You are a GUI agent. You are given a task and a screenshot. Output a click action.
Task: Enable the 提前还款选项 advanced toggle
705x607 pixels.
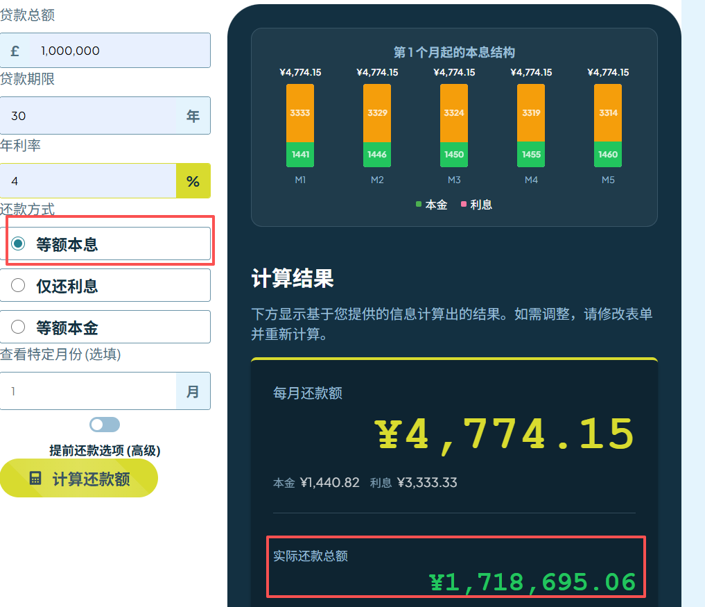point(105,424)
